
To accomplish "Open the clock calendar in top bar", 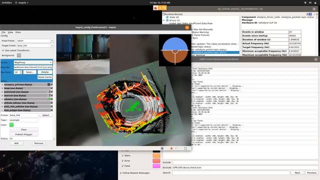I will tap(160, 2).
